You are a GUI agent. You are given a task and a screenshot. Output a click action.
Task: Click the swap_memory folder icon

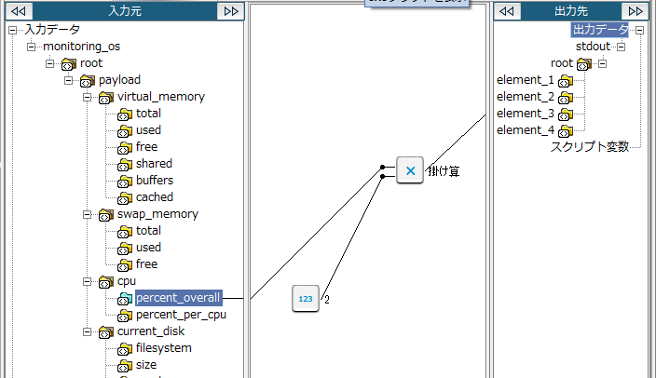tap(105, 214)
